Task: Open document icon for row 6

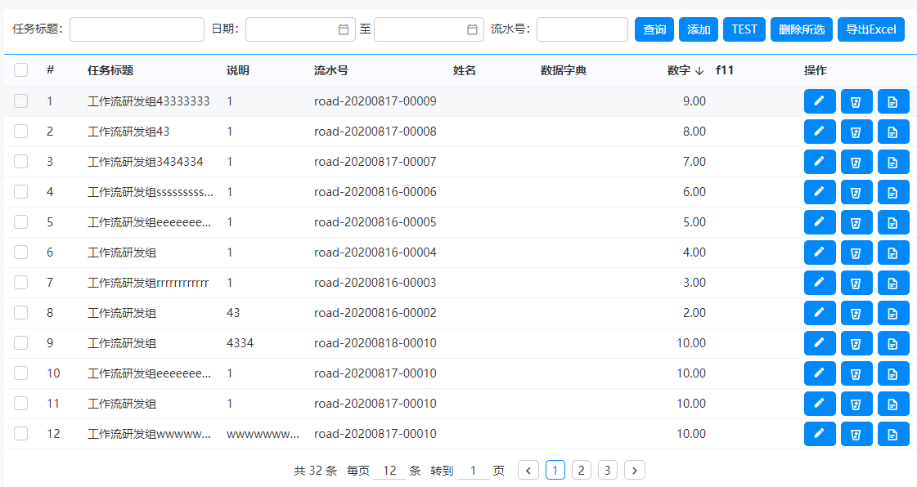Action: point(893,252)
